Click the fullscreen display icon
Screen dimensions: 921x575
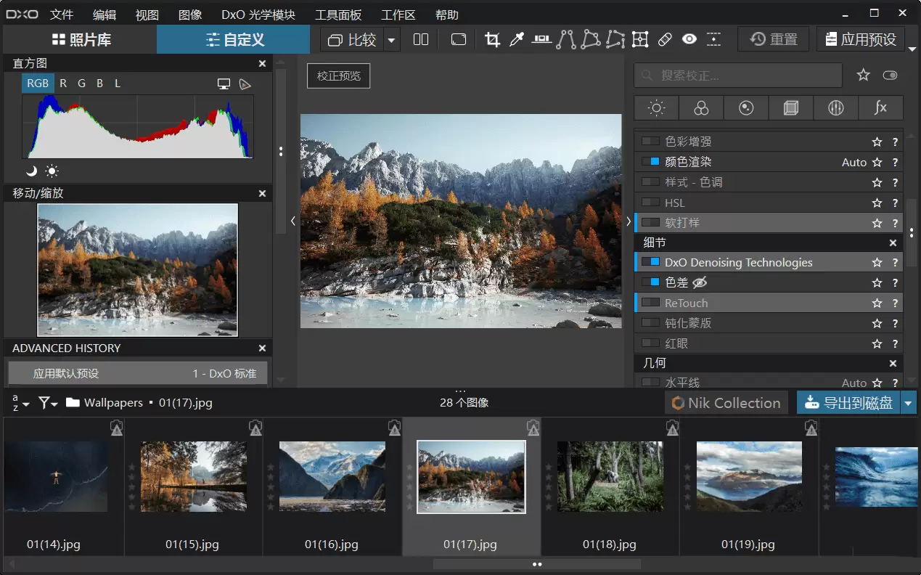[458, 40]
